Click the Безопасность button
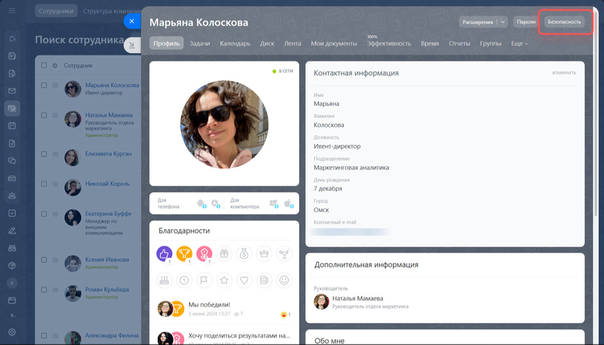Viewport: 604px width, 345px height. pos(564,22)
